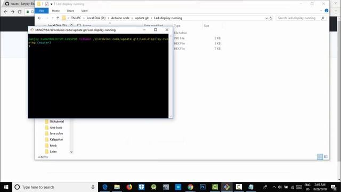This screenshot has width=341, height=192.
Task: Click inside the Git Bash terminal prompt
Action: coord(98,76)
